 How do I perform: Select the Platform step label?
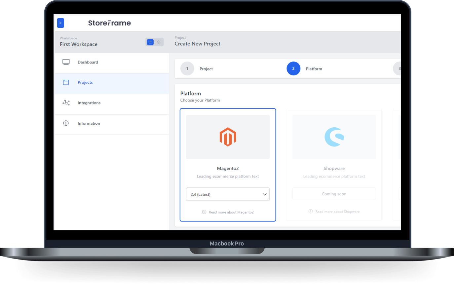pyautogui.click(x=314, y=69)
